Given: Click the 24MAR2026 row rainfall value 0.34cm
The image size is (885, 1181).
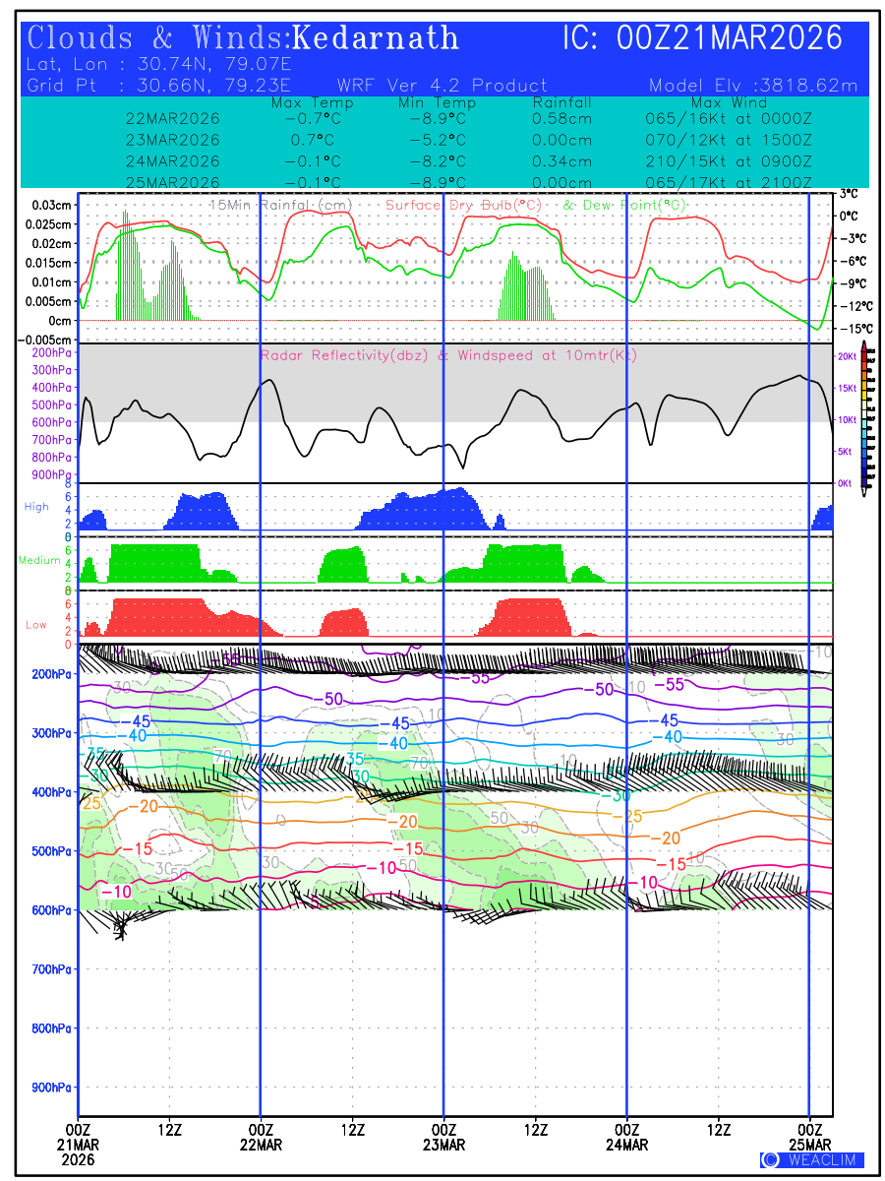Looking at the screenshot, I should pyautogui.click(x=562, y=161).
